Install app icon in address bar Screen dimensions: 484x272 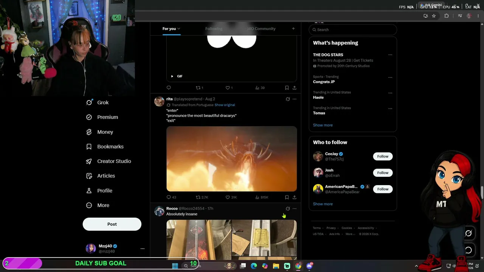point(426,16)
